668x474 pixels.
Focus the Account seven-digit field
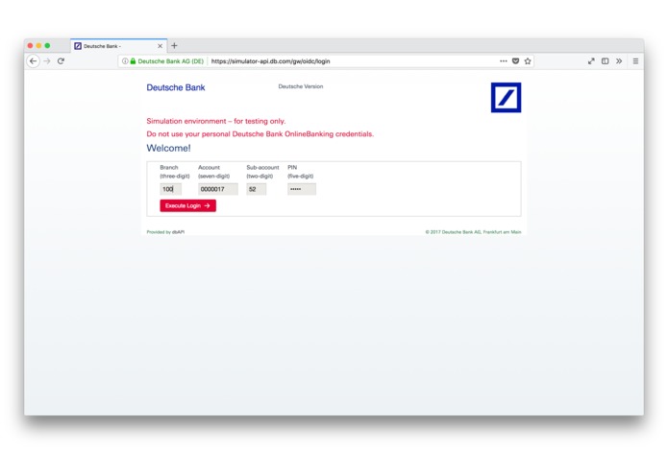click(x=218, y=189)
